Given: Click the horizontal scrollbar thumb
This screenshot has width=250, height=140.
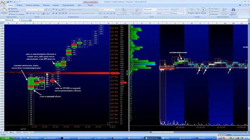Looking at the screenshot, I should pyautogui.click(x=162, y=132).
